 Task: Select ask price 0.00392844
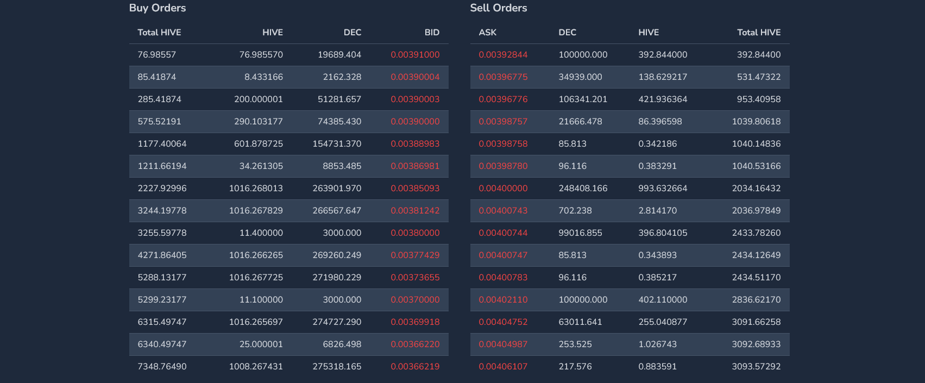tap(503, 55)
